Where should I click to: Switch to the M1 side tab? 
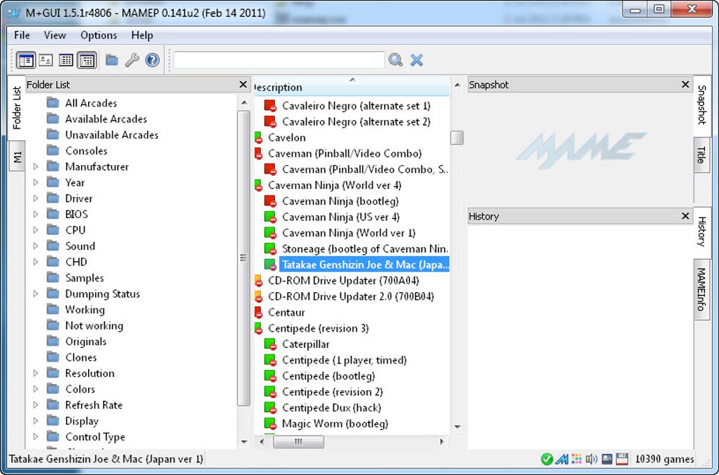(x=17, y=157)
